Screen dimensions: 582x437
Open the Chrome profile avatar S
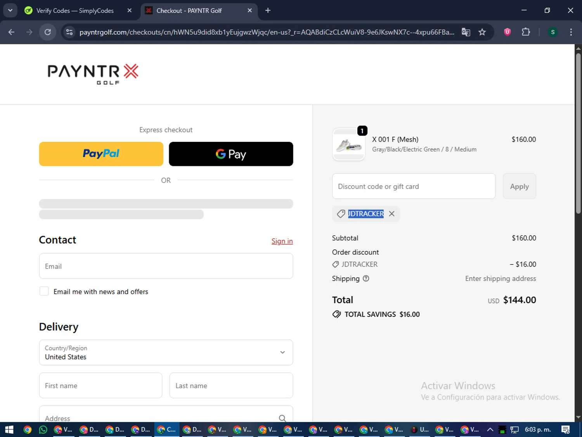pyautogui.click(x=553, y=32)
